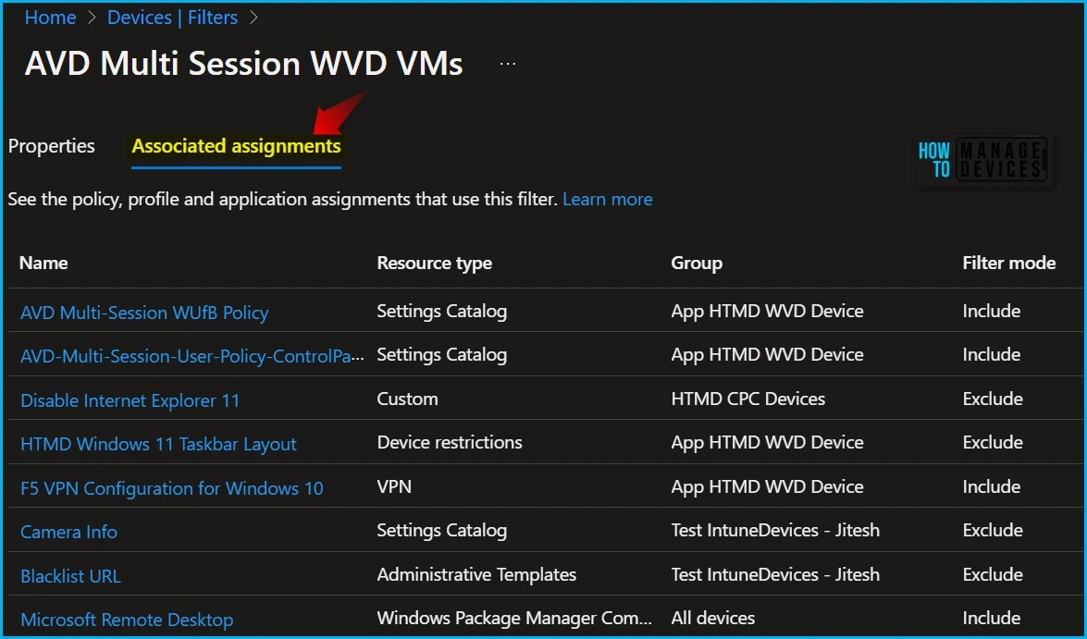Click Include in the F5 VPN row
This screenshot has width=1087, height=639.
tap(992, 486)
